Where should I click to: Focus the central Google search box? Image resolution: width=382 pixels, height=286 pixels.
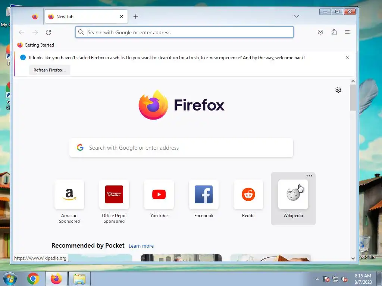(x=181, y=147)
